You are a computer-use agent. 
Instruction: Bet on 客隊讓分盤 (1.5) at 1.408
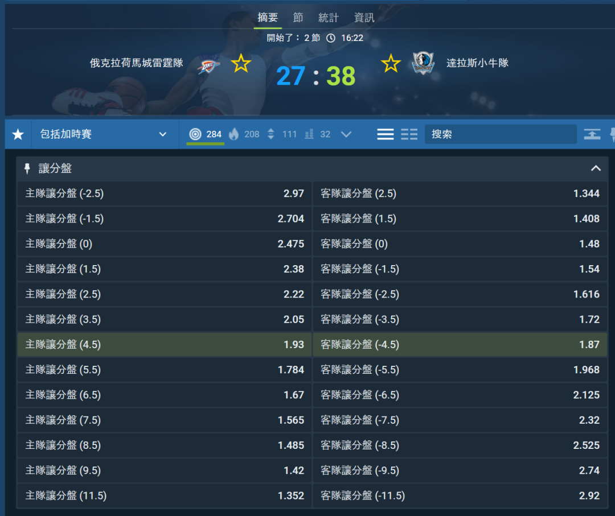coord(460,218)
